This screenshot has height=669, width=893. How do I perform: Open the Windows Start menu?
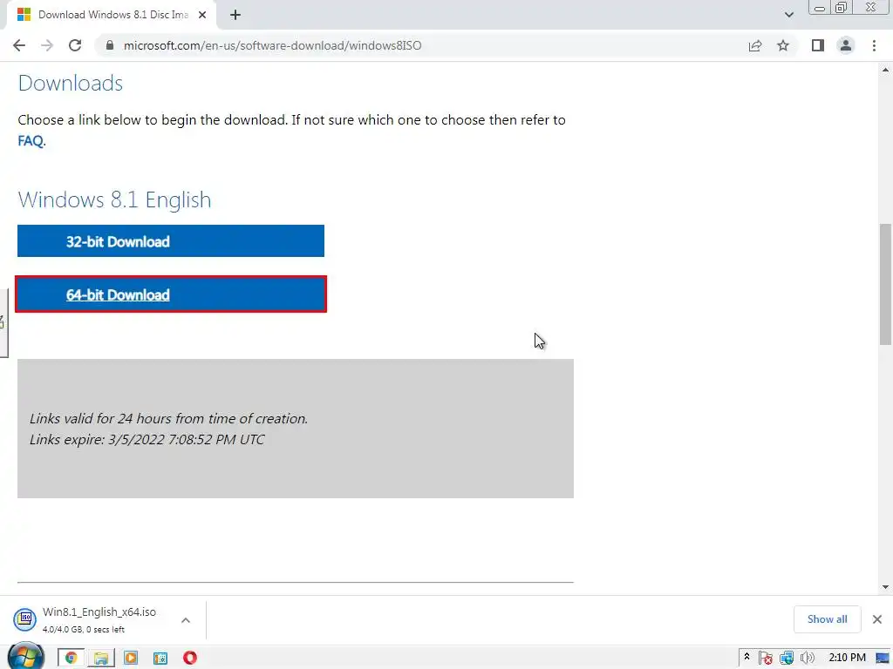(x=25, y=657)
